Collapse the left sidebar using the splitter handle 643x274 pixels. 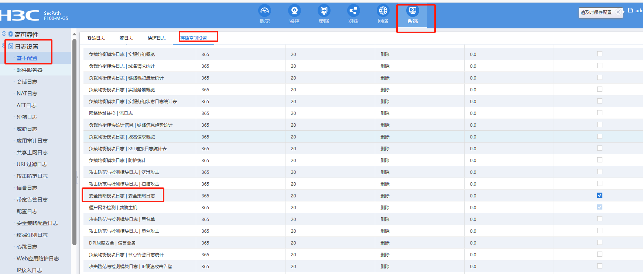[x=78, y=177]
